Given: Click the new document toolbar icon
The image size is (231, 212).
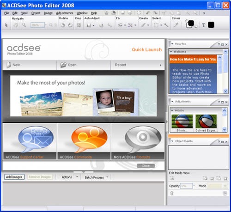Looking at the screenshot, I should (x=106, y=13).
